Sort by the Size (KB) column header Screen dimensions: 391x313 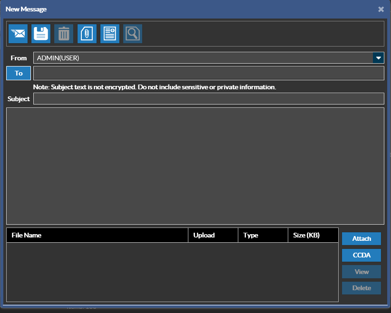[x=313, y=235]
